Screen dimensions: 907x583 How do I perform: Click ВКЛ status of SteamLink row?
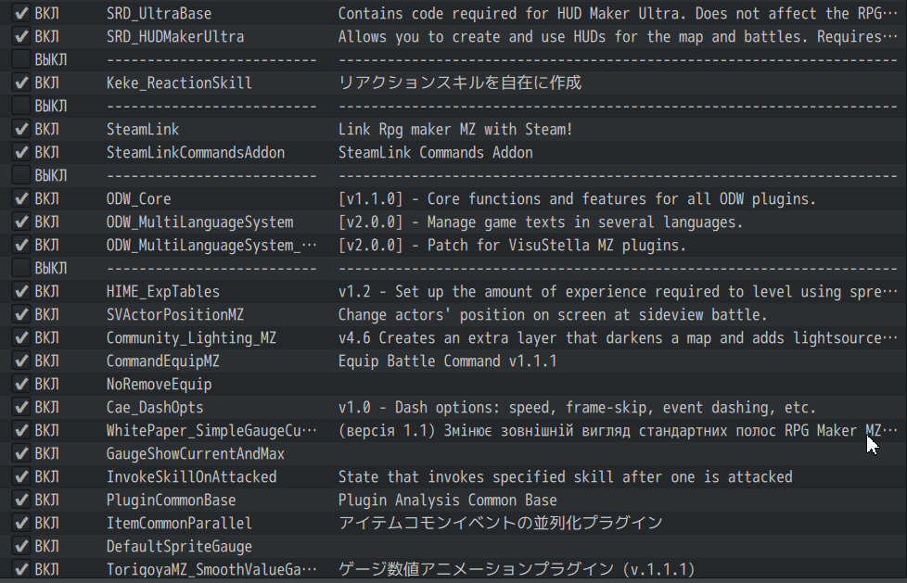(x=47, y=129)
